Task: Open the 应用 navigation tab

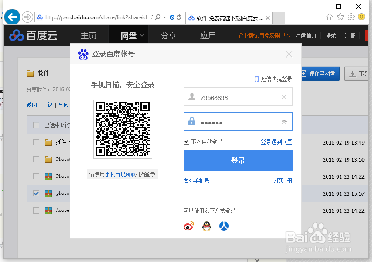Action: click(208, 36)
